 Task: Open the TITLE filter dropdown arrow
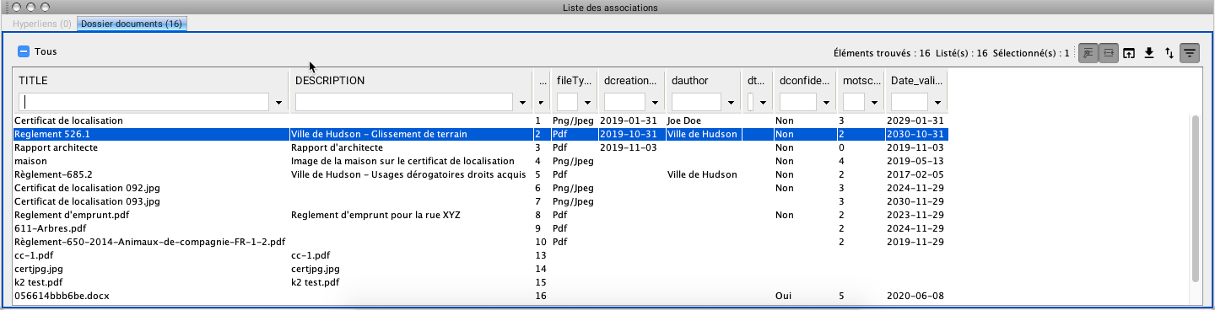279,102
